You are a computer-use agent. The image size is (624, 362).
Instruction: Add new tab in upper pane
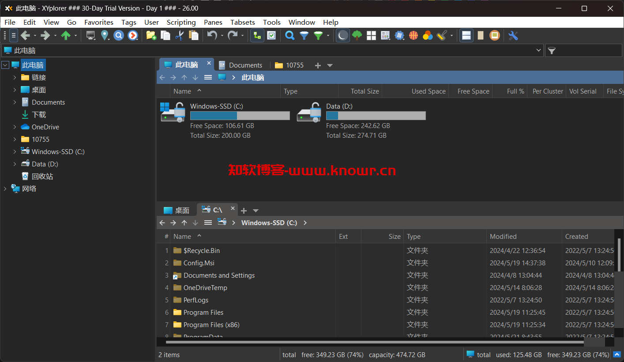click(x=318, y=65)
